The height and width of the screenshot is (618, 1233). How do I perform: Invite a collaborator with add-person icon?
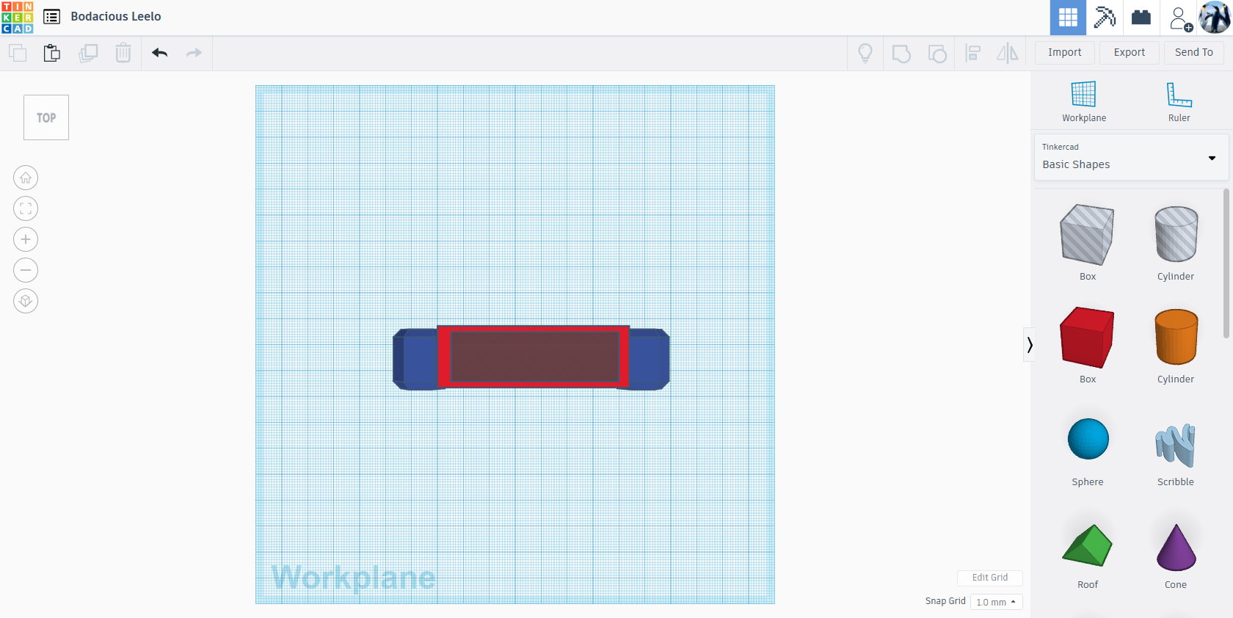[1181, 18]
